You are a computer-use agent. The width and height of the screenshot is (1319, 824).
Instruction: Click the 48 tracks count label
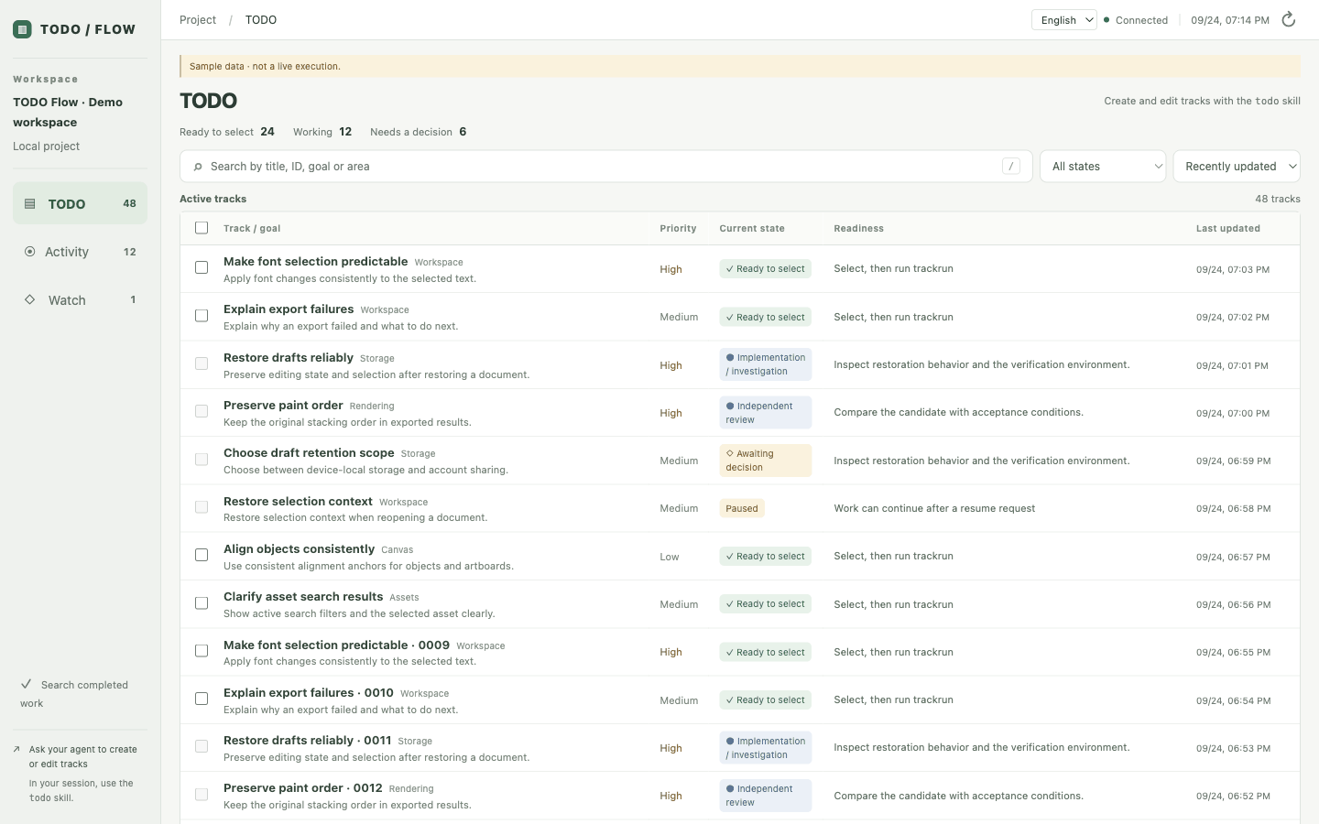[1277, 199]
